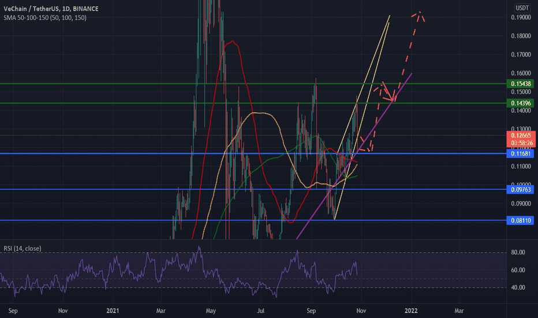Click the May label on time axis
Image resolution: width=538 pixels, height=318 pixels.
(211, 311)
